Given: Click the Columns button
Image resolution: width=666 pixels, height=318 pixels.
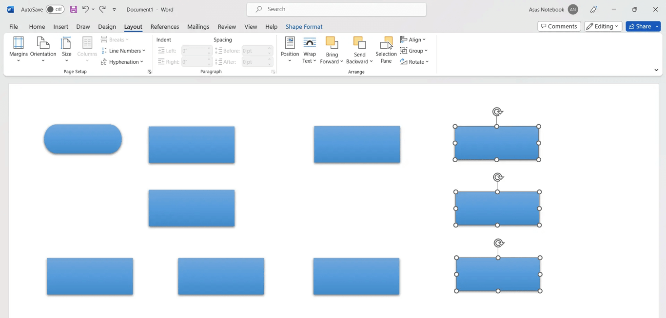Looking at the screenshot, I should click(x=87, y=49).
